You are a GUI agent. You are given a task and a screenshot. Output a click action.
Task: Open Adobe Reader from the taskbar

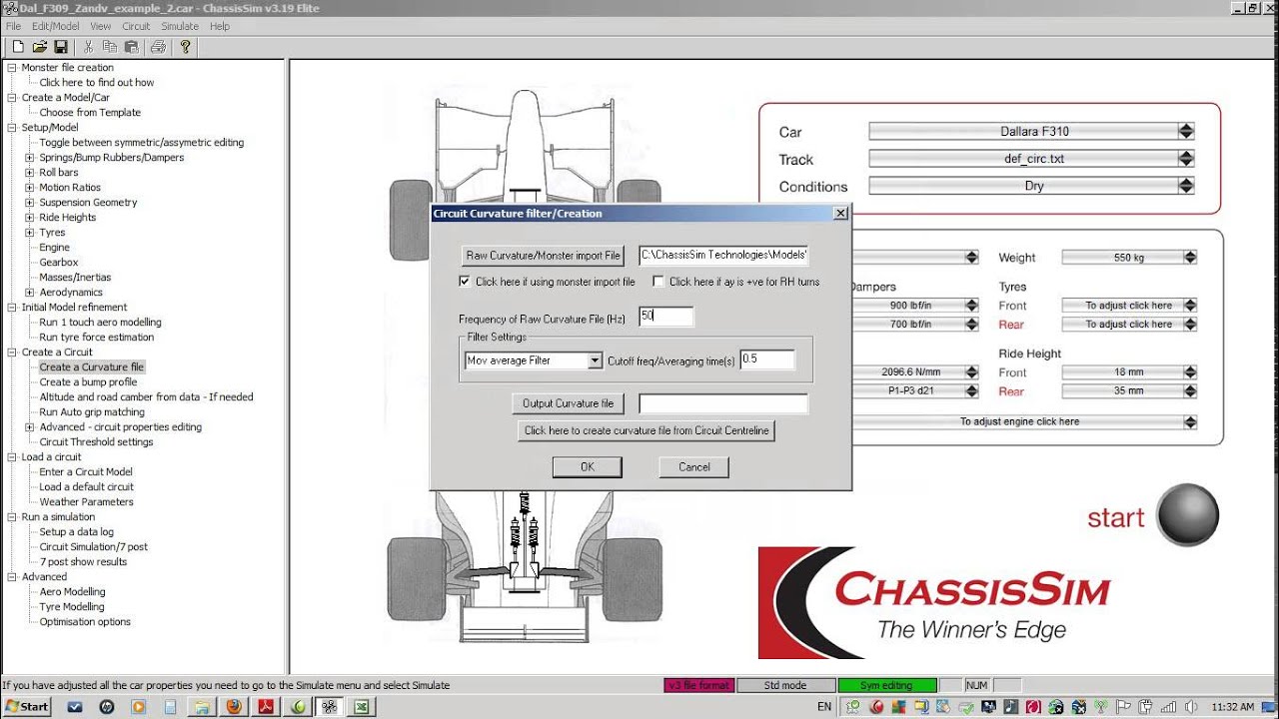(x=266, y=707)
